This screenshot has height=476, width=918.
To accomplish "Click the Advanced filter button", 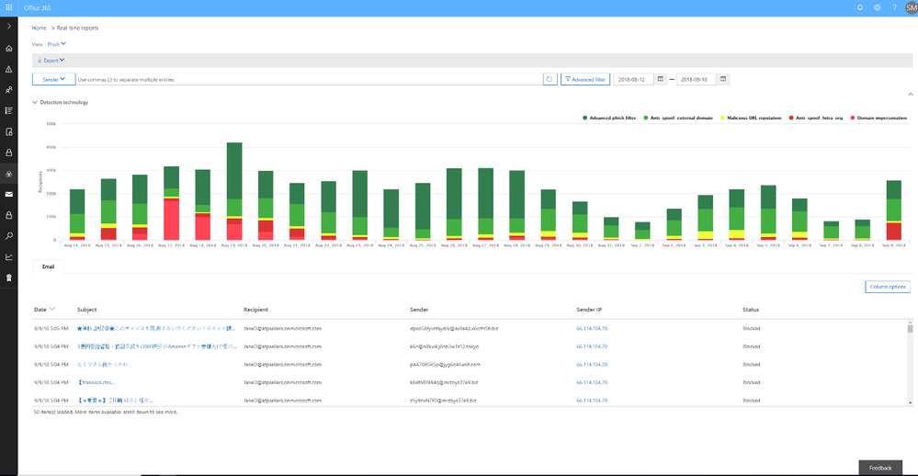I will click(x=584, y=79).
